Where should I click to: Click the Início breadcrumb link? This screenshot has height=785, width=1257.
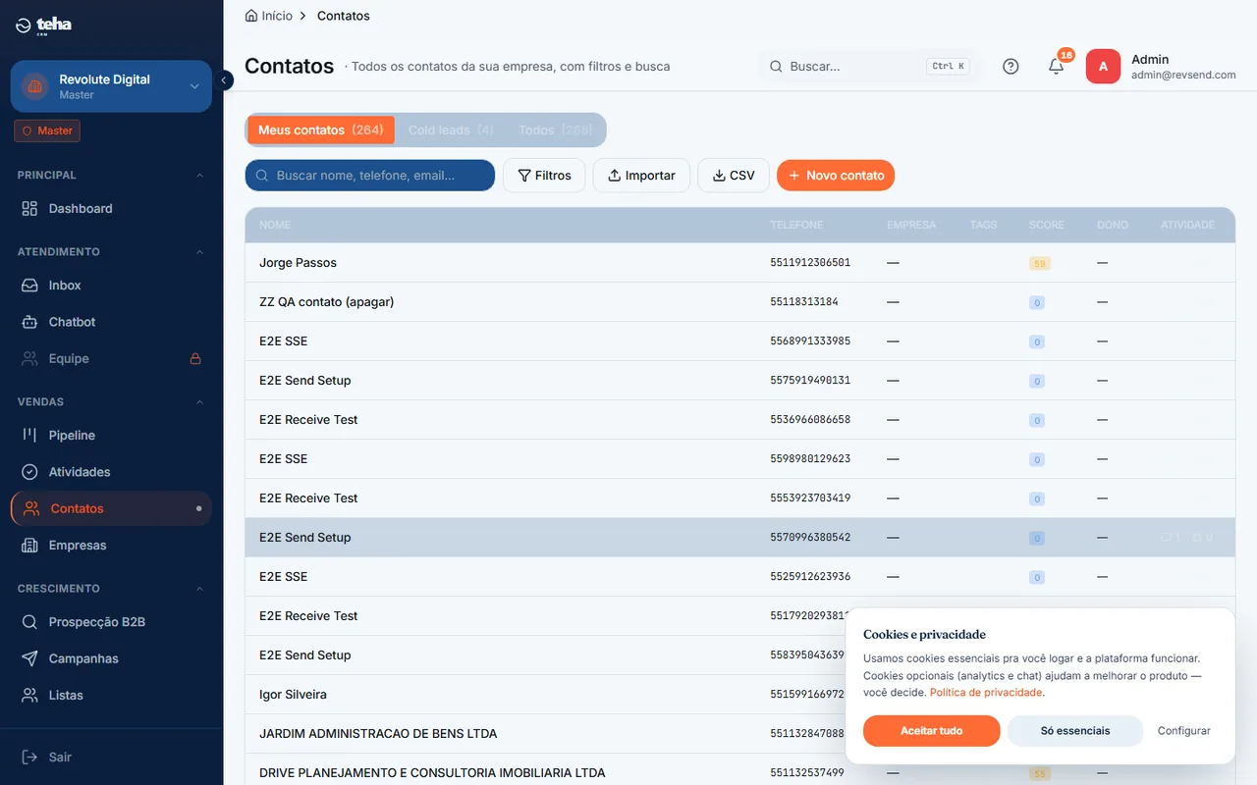tap(277, 16)
